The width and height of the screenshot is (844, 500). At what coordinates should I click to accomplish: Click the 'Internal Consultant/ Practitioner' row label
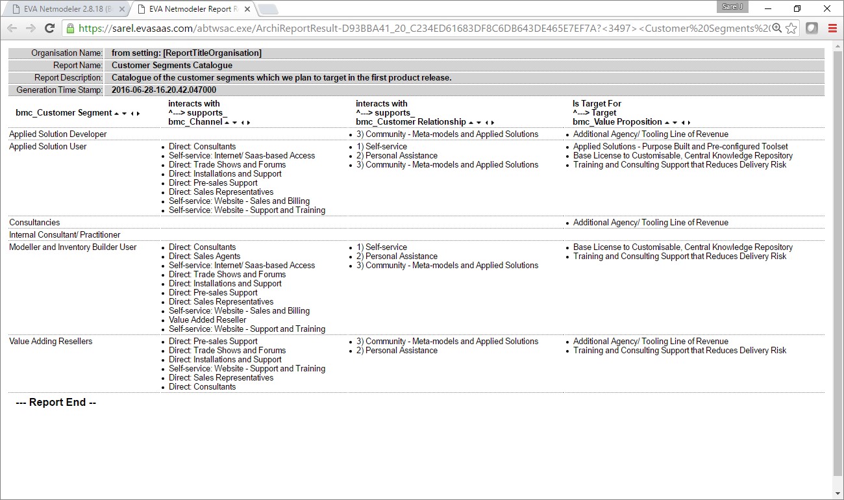pyautogui.click(x=65, y=235)
